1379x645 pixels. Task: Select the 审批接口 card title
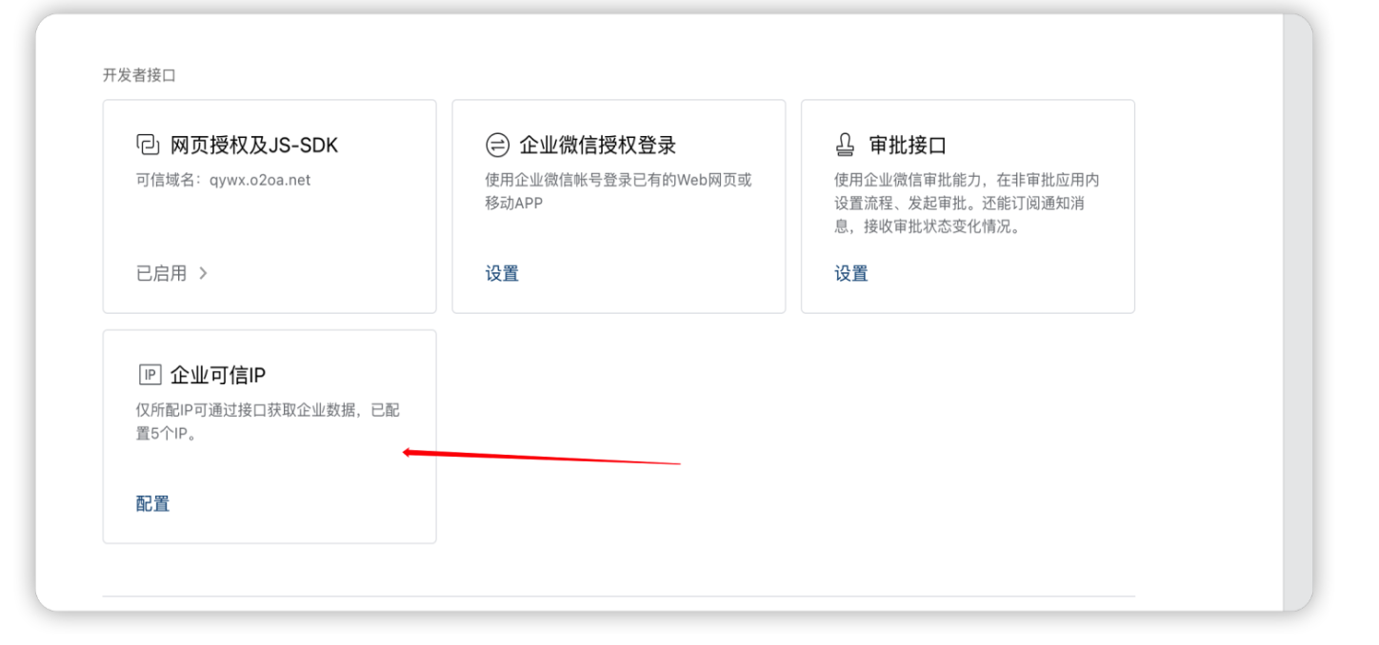(908, 146)
